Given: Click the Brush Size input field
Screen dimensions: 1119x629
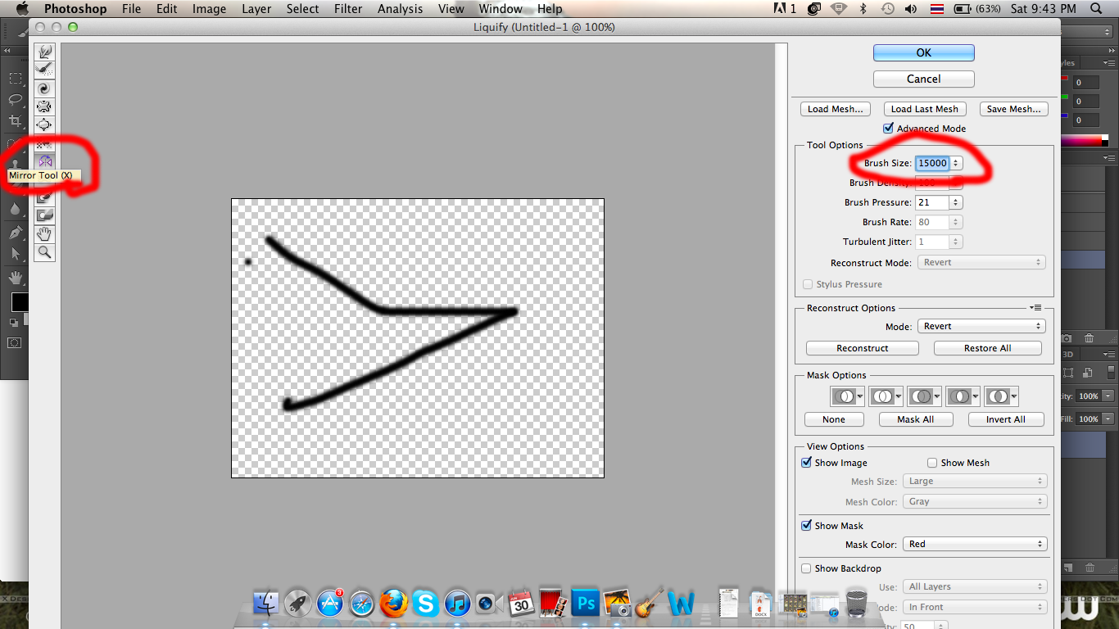Looking at the screenshot, I should (932, 163).
